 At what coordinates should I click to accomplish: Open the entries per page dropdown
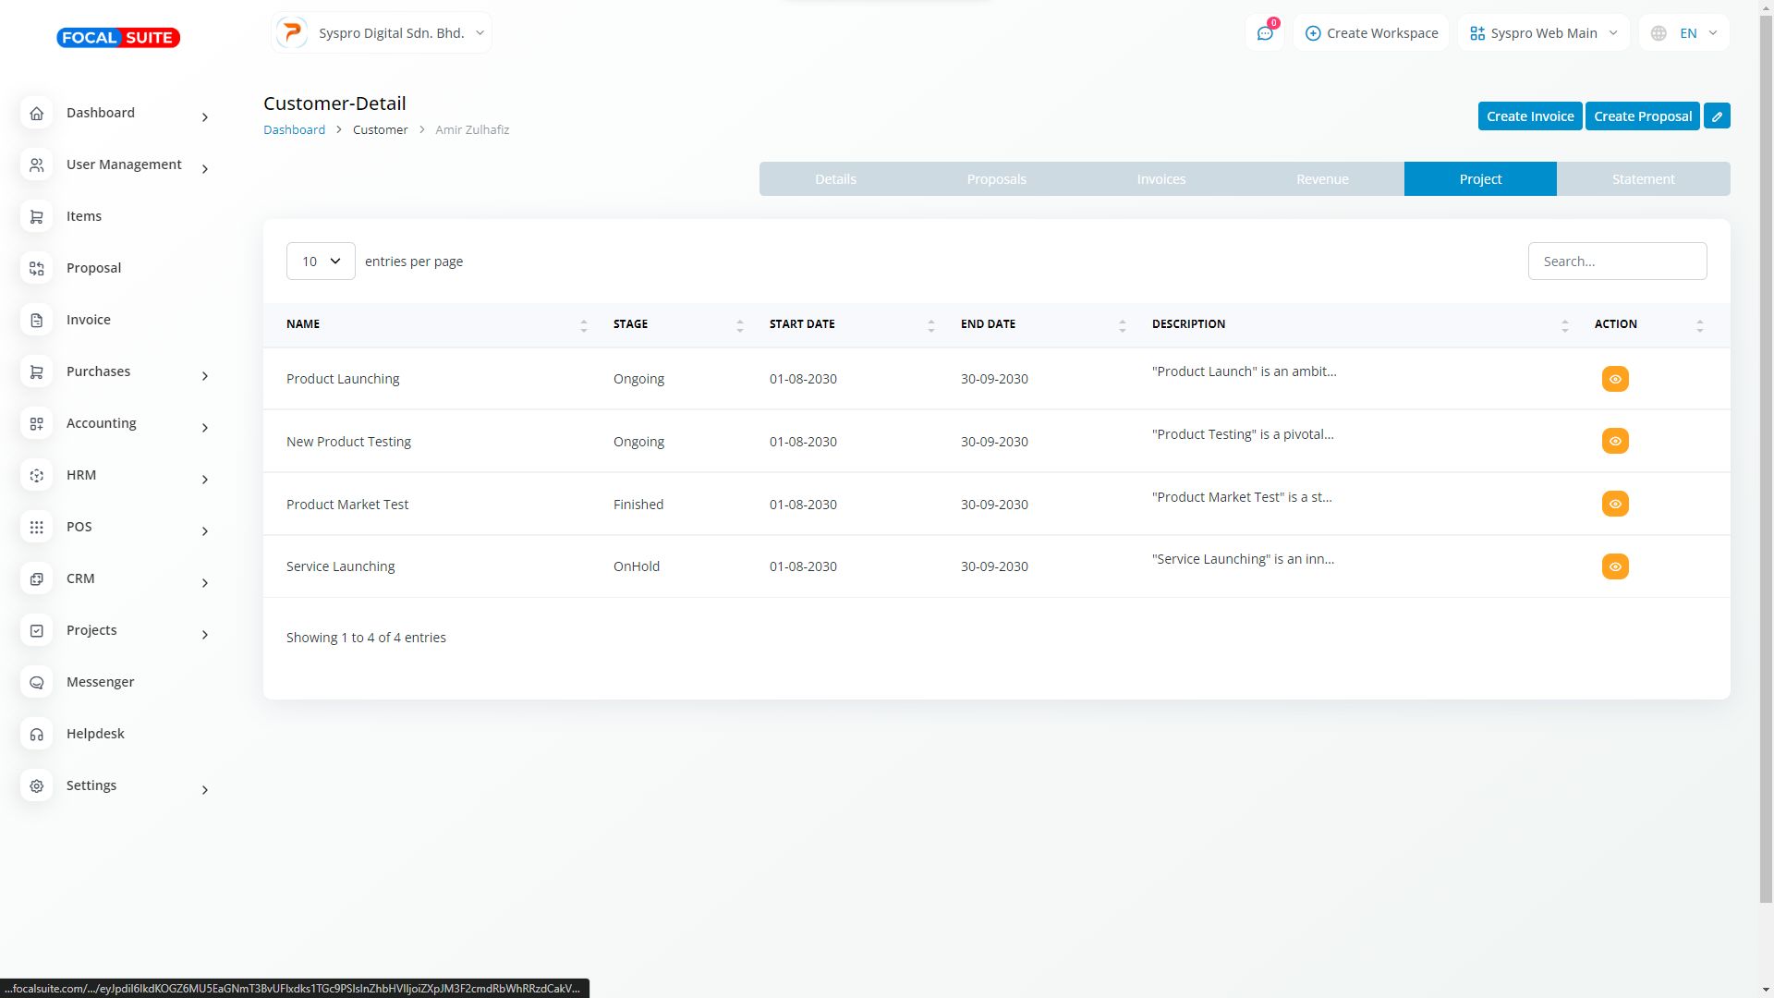[321, 262]
